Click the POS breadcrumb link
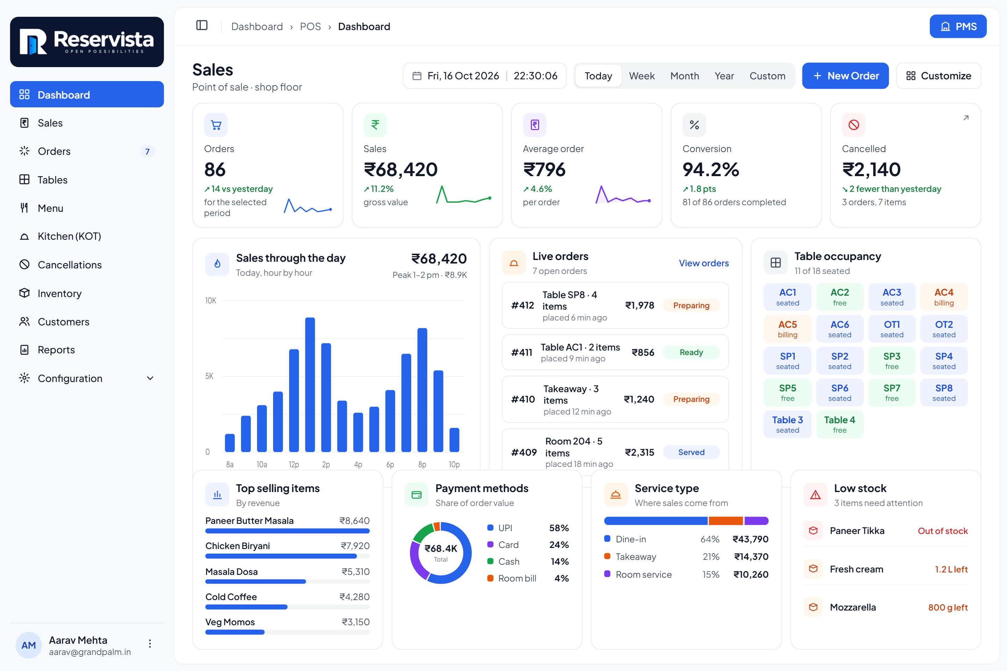The image size is (1007, 671). pos(310,27)
